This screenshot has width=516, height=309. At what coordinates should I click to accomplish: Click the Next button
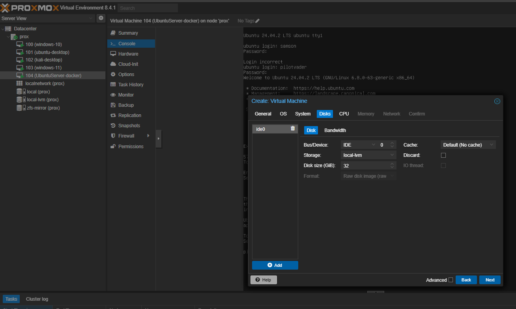coord(490,280)
